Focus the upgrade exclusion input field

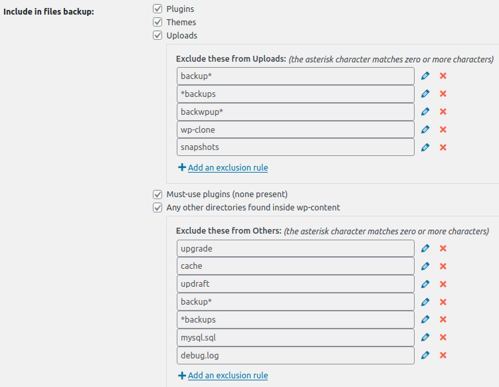(296, 248)
